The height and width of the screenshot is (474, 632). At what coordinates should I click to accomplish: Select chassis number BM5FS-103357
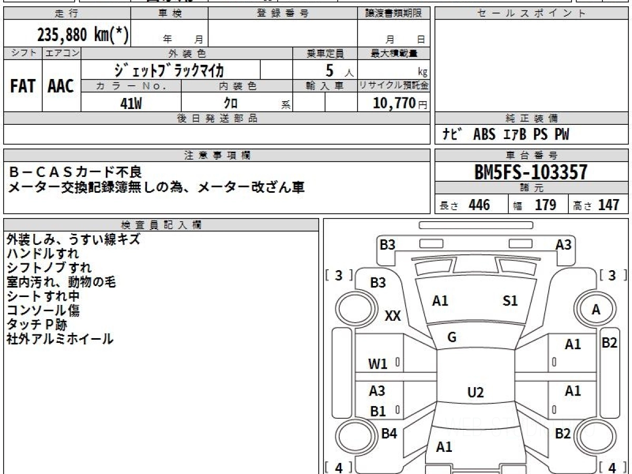(531, 172)
